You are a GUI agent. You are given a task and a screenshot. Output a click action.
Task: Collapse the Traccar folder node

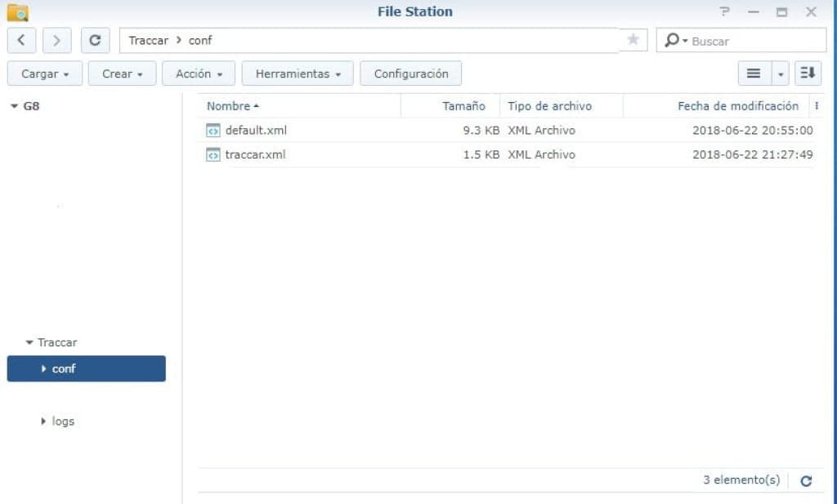29,342
